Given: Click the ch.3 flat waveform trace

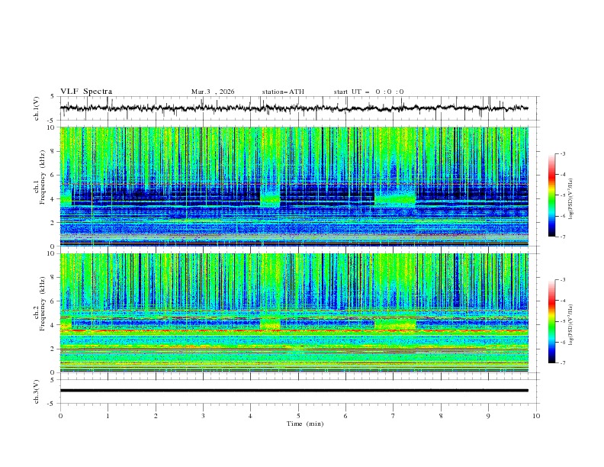Looking at the screenshot, I should (294, 391).
